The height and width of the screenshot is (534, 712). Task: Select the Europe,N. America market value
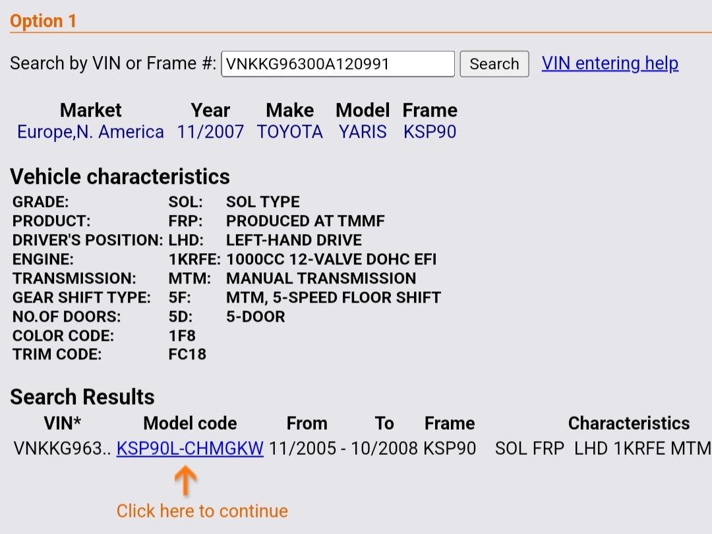coord(90,132)
